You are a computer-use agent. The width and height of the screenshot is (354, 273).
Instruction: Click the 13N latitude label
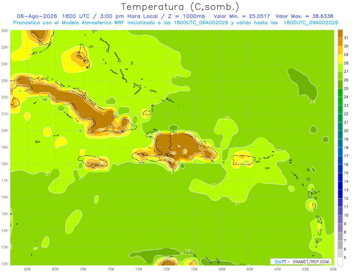pos(4,247)
